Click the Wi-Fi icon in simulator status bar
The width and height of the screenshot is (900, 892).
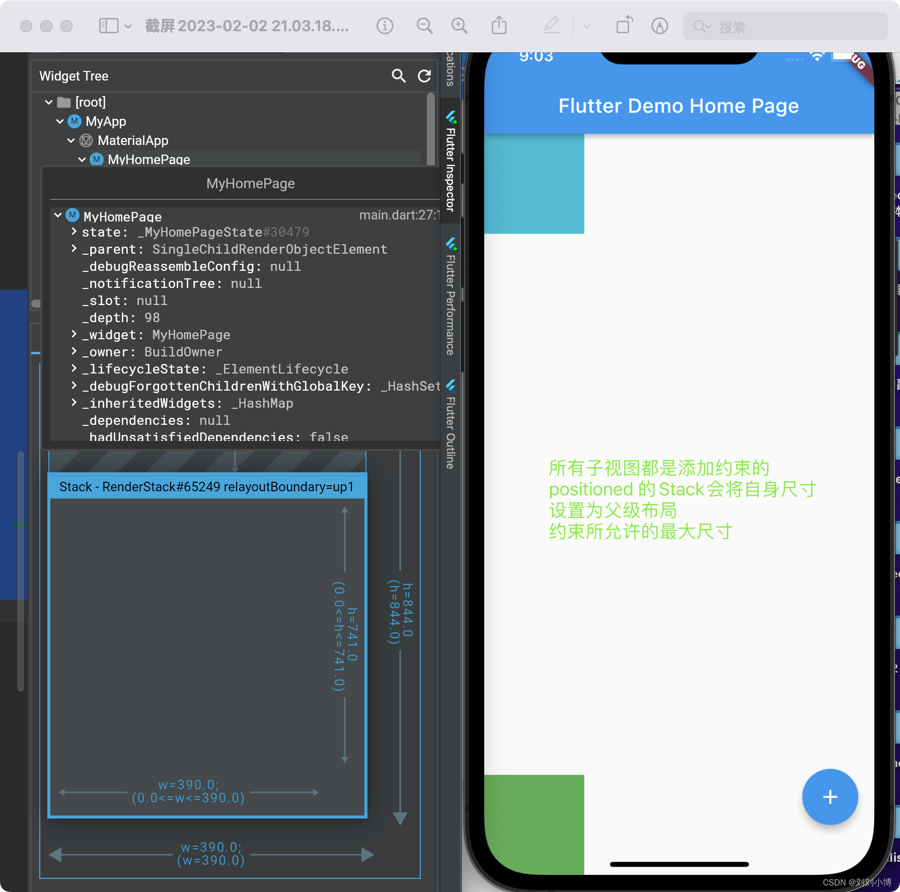coord(817,57)
